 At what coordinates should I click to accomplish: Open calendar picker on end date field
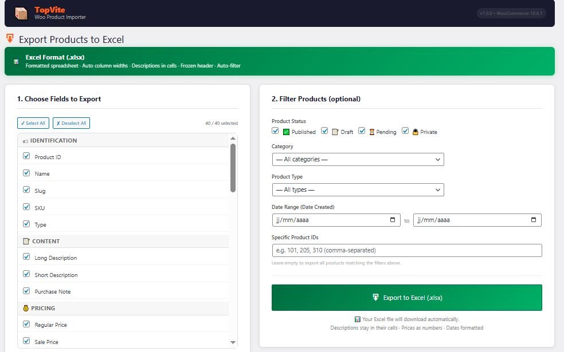coord(533,220)
